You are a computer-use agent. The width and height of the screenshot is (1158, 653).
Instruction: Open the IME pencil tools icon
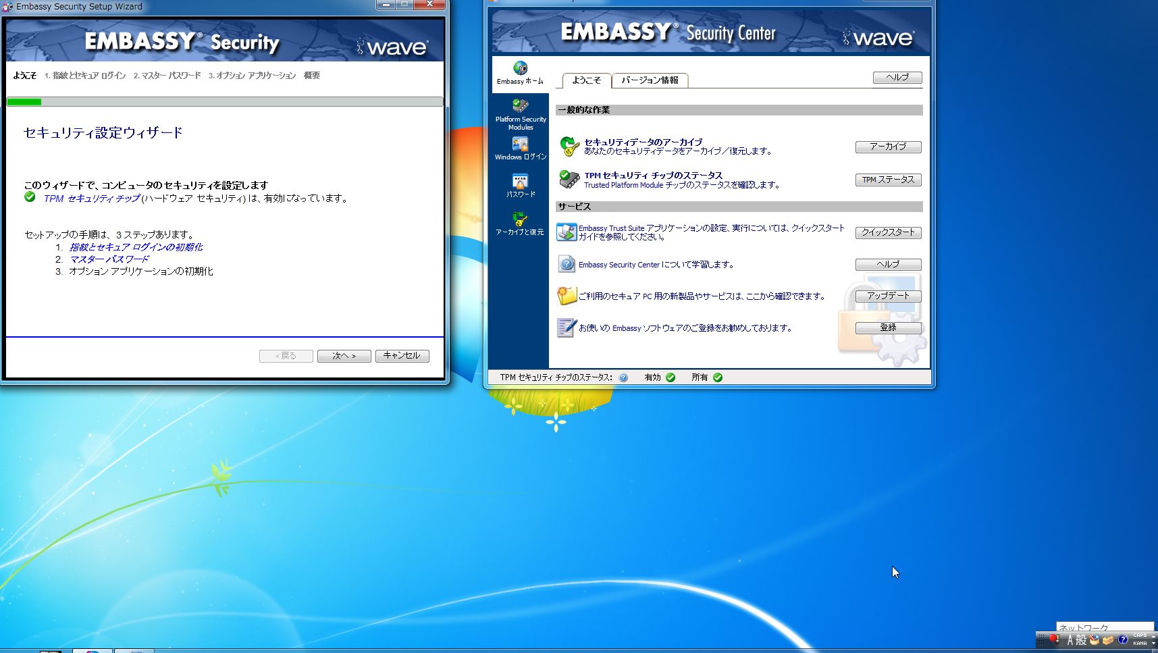1095,639
